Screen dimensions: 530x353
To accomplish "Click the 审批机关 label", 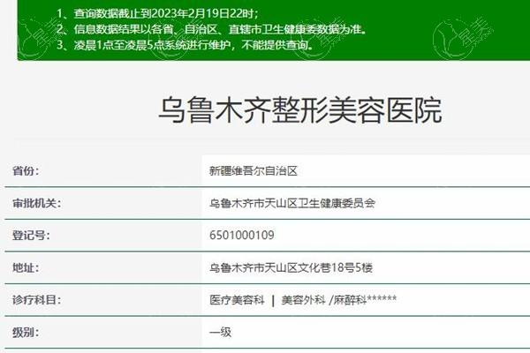I will [36, 203].
